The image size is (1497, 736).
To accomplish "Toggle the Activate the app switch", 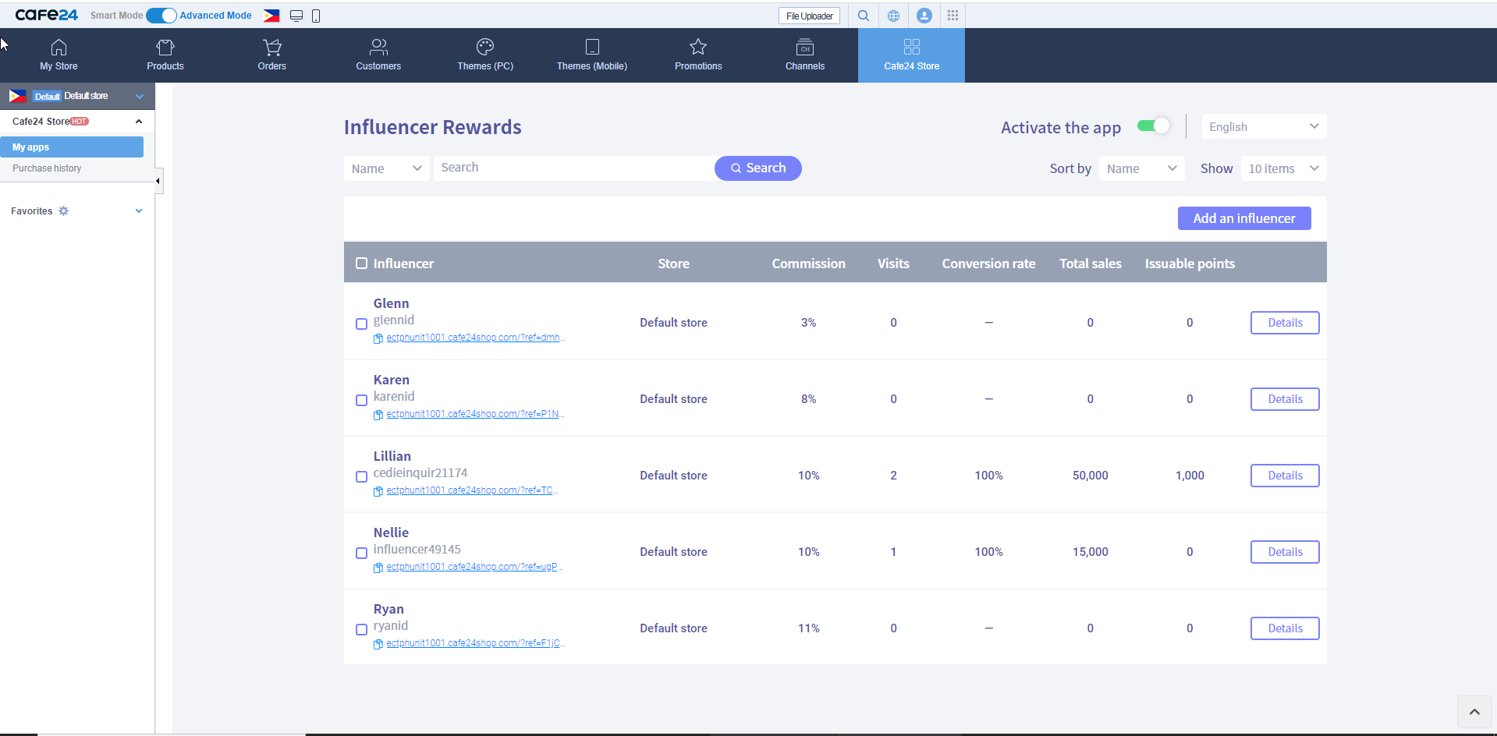I will (1153, 126).
